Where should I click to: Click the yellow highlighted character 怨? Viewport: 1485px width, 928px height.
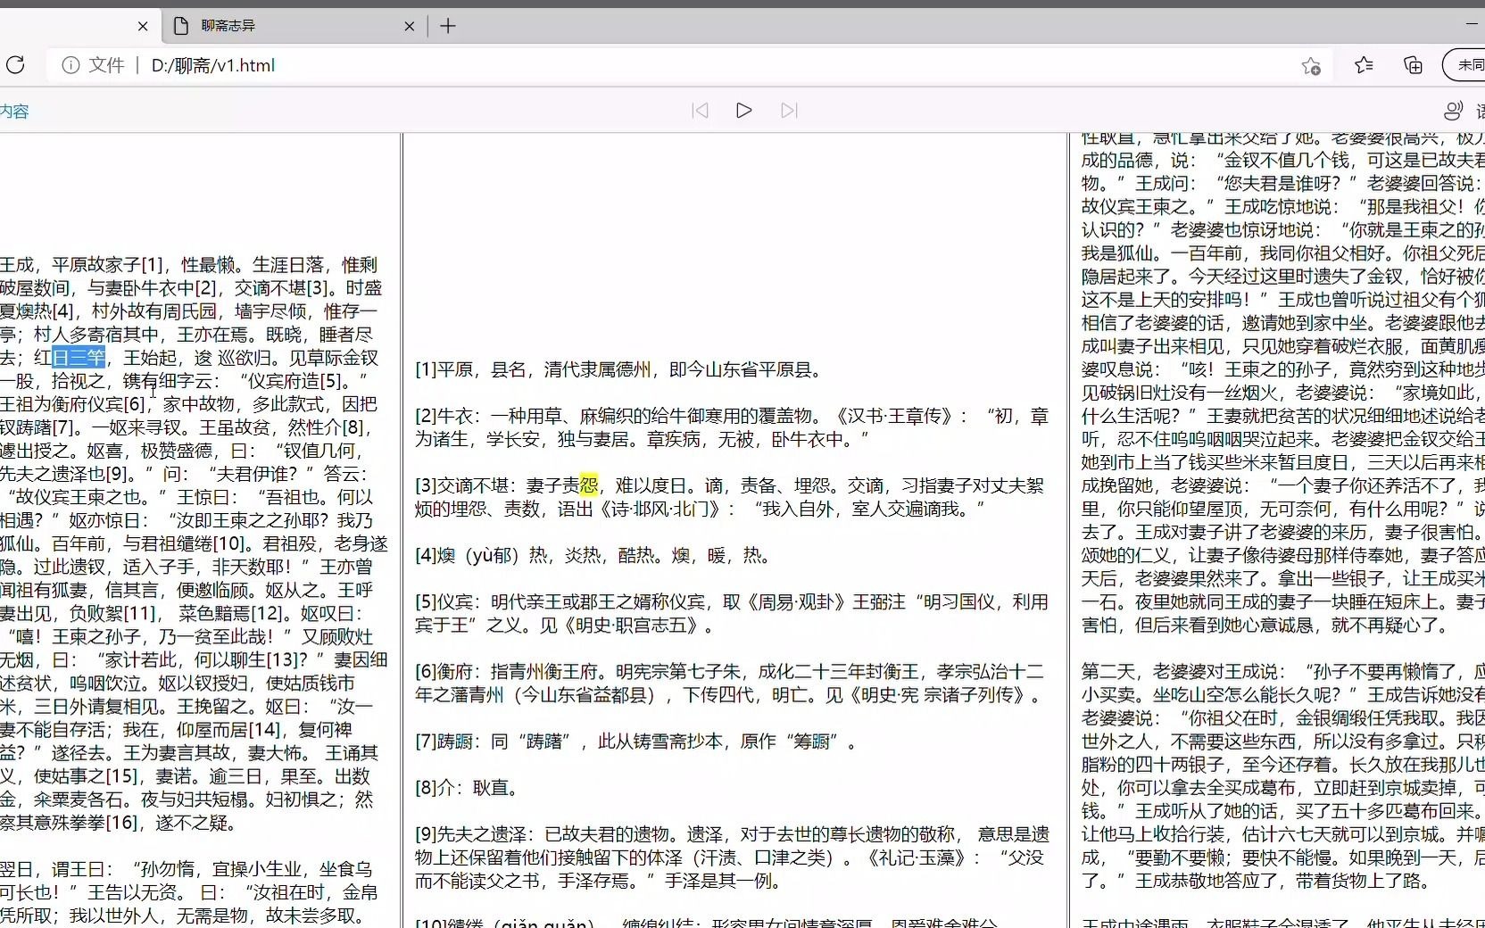coord(589,485)
